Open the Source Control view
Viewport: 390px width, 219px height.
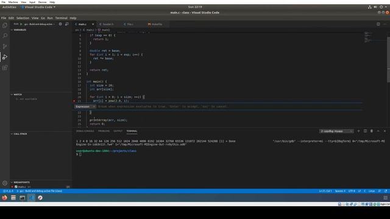(x=5, y=46)
